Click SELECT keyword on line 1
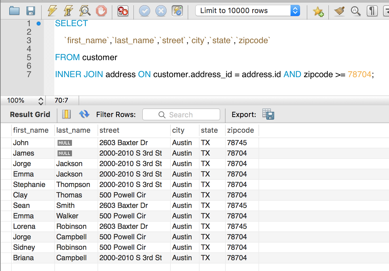 71,23
